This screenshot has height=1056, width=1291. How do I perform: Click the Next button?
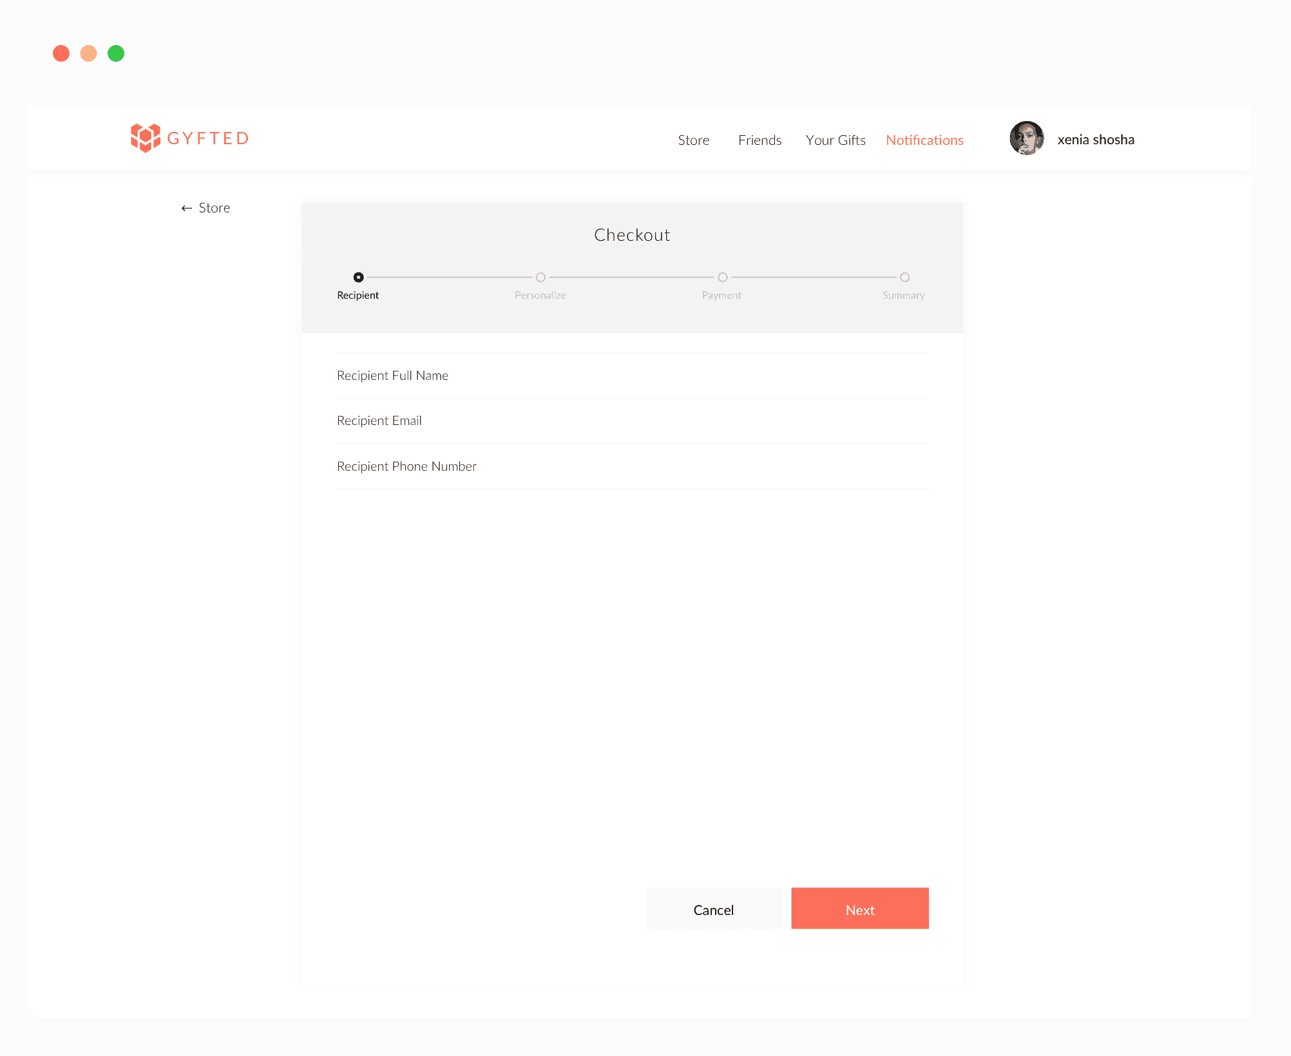coord(860,909)
